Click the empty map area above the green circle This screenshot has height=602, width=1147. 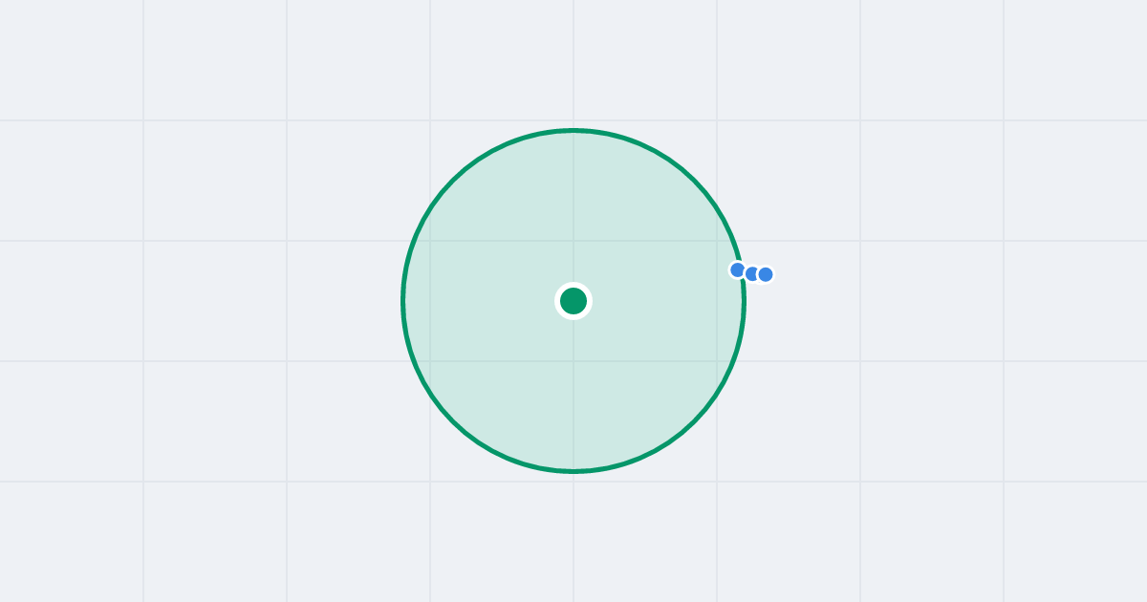tap(573, 62)
